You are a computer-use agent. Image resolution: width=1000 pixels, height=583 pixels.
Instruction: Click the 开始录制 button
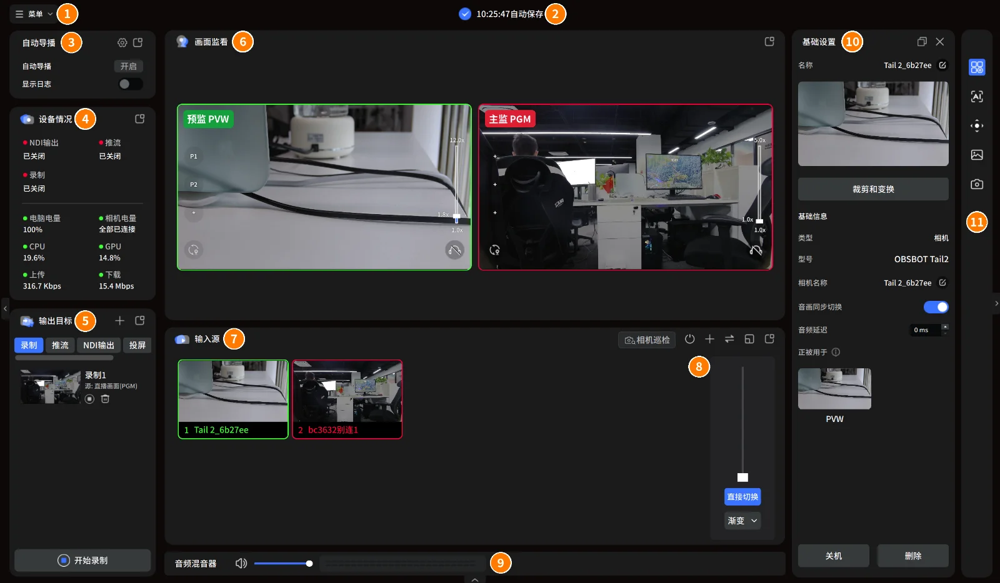tap(82, 561)
